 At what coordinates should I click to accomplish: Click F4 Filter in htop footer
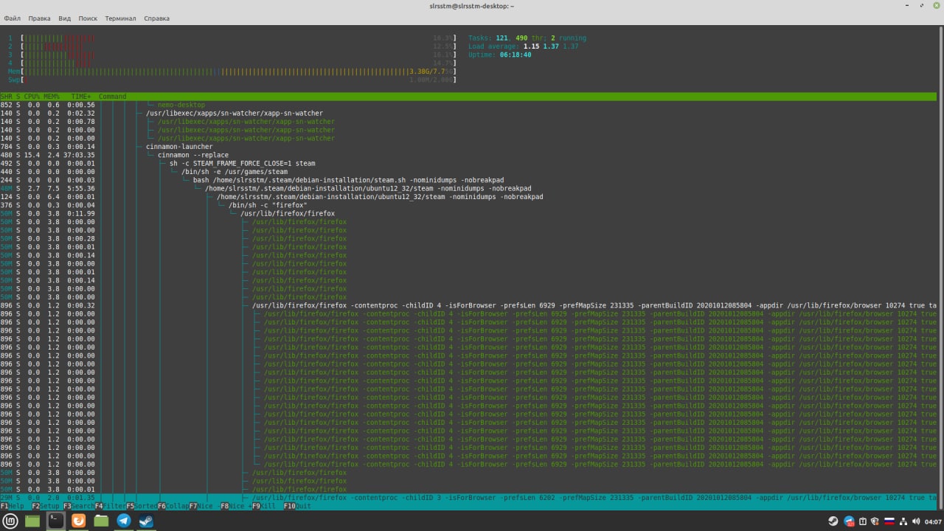[110, 506]
